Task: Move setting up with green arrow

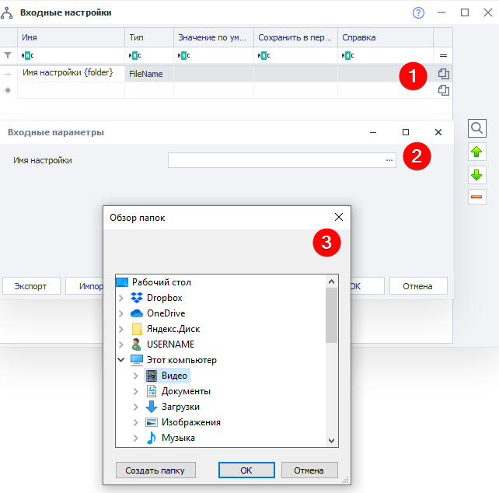Action: tap(477, 152)
